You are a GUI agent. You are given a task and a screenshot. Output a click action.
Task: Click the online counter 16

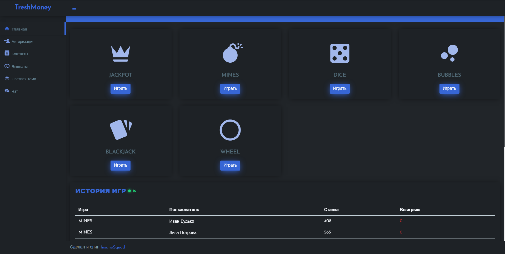[x=134, y=191]
